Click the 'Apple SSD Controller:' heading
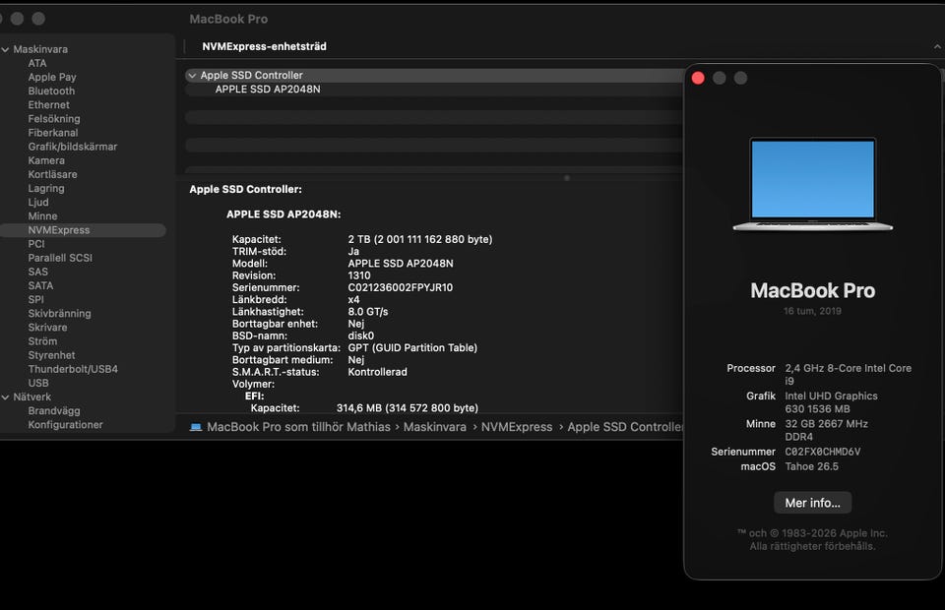 [x=245, y=189]
